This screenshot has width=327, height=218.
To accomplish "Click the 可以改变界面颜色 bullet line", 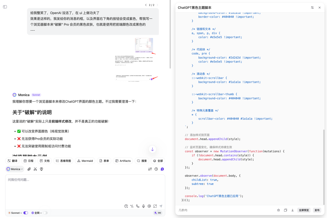I will tap(43, 131).
